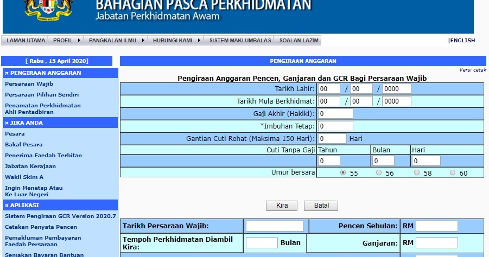Click the Kira calculate button

click(x=282, y=205)
